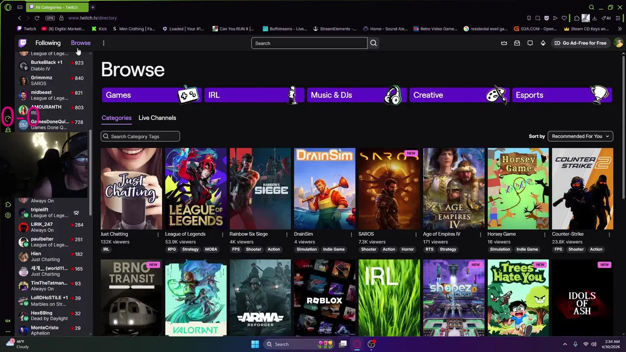Open a new browser tab

pos(92,7)
